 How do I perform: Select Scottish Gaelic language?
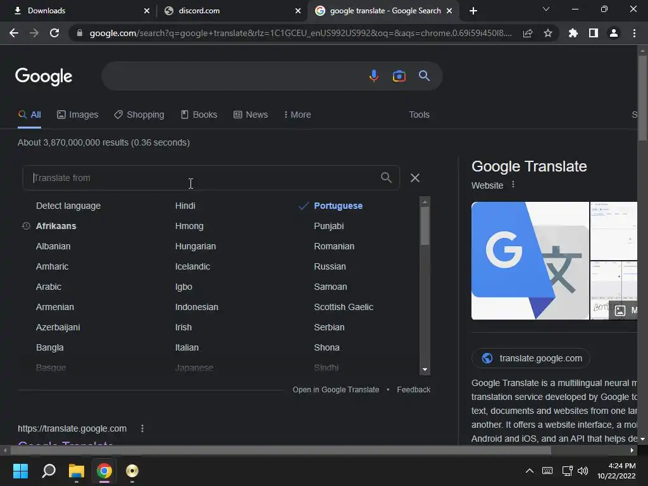[x=344, y=307]
